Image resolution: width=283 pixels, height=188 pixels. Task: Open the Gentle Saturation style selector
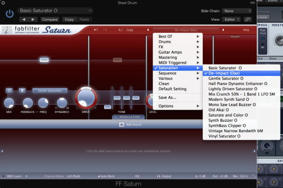pos(50,91)
